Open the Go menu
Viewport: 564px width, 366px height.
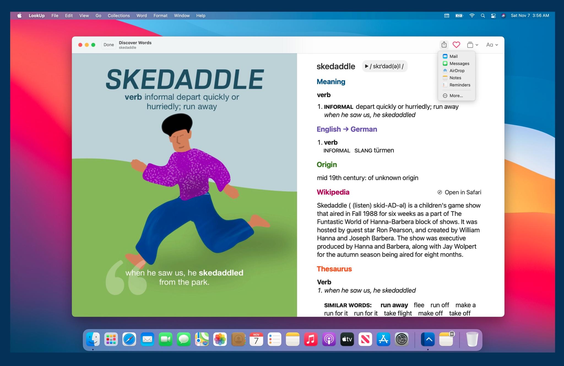pyautogui.click(x=98, y=16)
